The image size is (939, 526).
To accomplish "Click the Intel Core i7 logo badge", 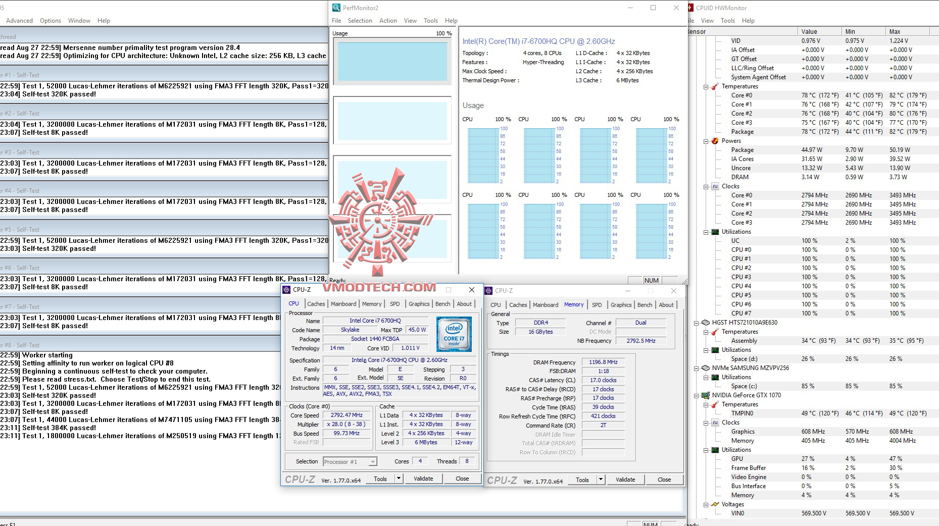I will (454, 334).
